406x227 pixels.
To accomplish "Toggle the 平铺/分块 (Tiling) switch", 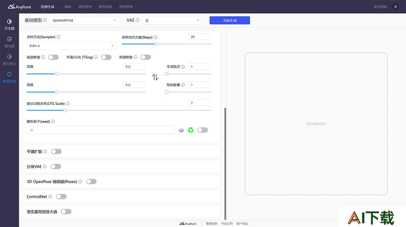I will point(106,57).
